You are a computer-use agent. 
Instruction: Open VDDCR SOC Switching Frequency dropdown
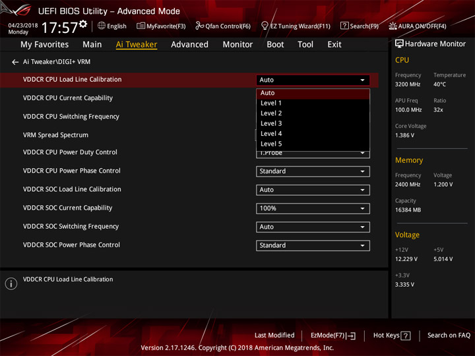point(313,227)
